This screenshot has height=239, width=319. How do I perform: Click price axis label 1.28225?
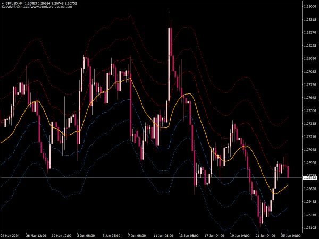310,46
